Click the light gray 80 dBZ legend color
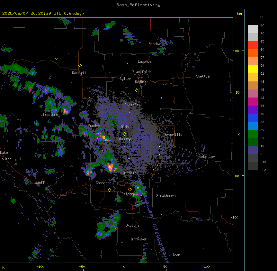 pos(253,29)
